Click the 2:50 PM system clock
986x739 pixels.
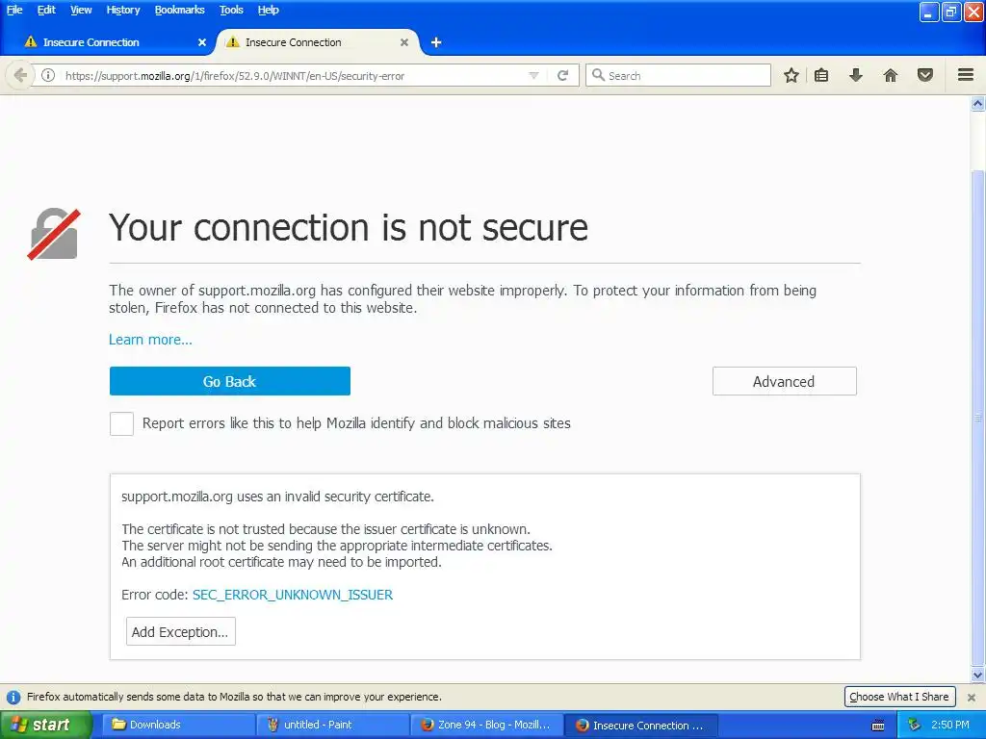click(950, 726)
